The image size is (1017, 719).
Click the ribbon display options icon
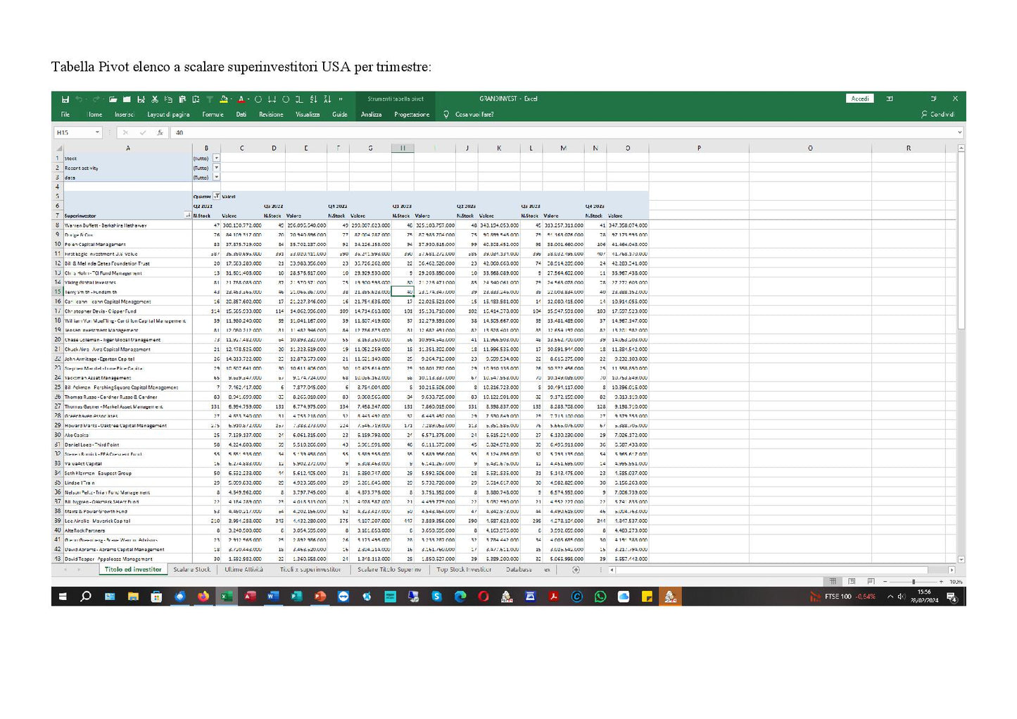pyautogui.click(x=890, y=99)
